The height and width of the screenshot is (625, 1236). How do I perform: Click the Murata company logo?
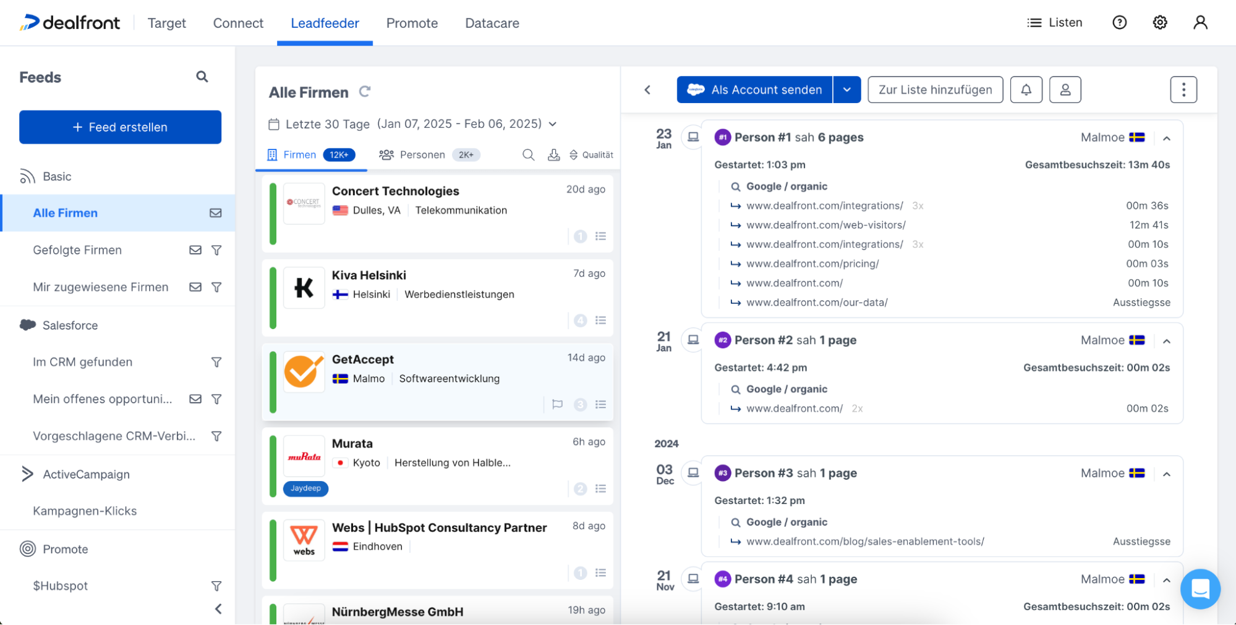[x=304, y=456]
